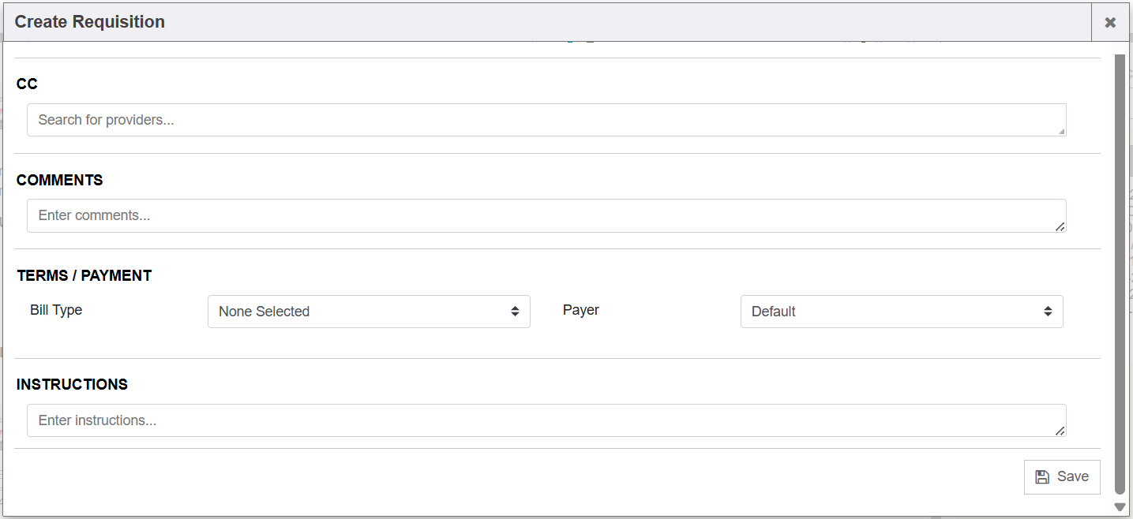The width and height of the screenshot is (1133, 519).
Task: Click the Comments box resize grip
Action: pyautogui.click(x=1060, y=226)
